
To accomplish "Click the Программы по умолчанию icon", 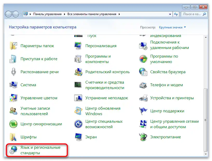I will (x=143, y=59).
